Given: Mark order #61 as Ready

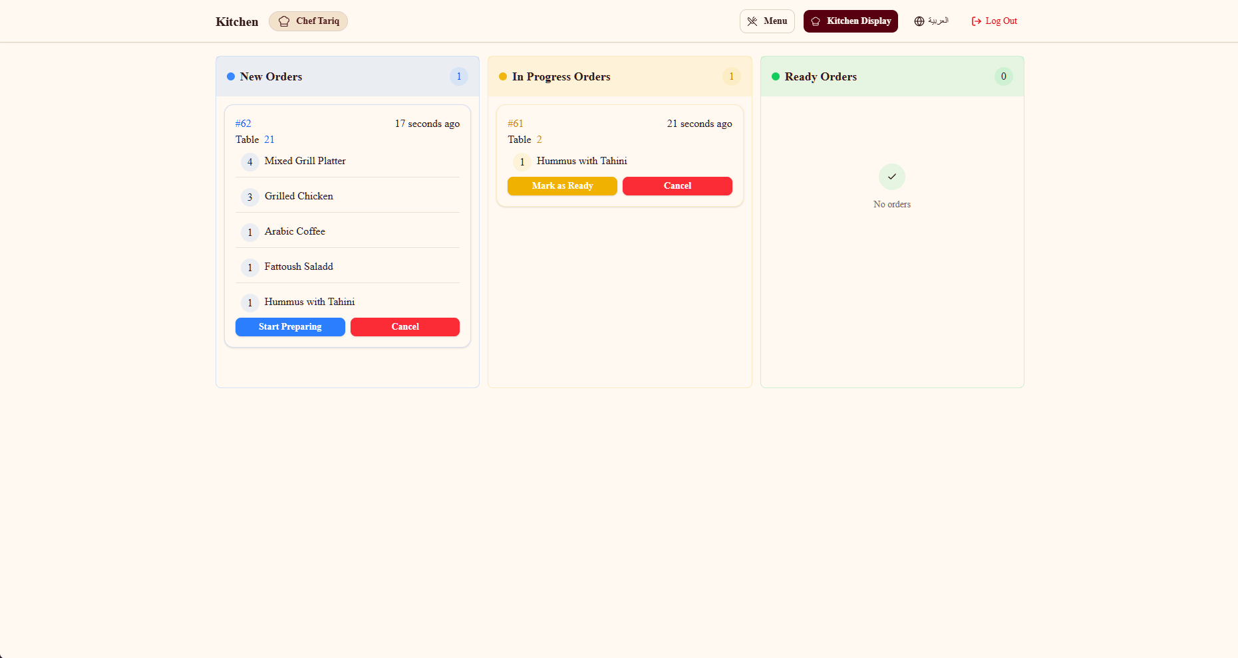Looking at the screenshot, I should tap(562, 186).
